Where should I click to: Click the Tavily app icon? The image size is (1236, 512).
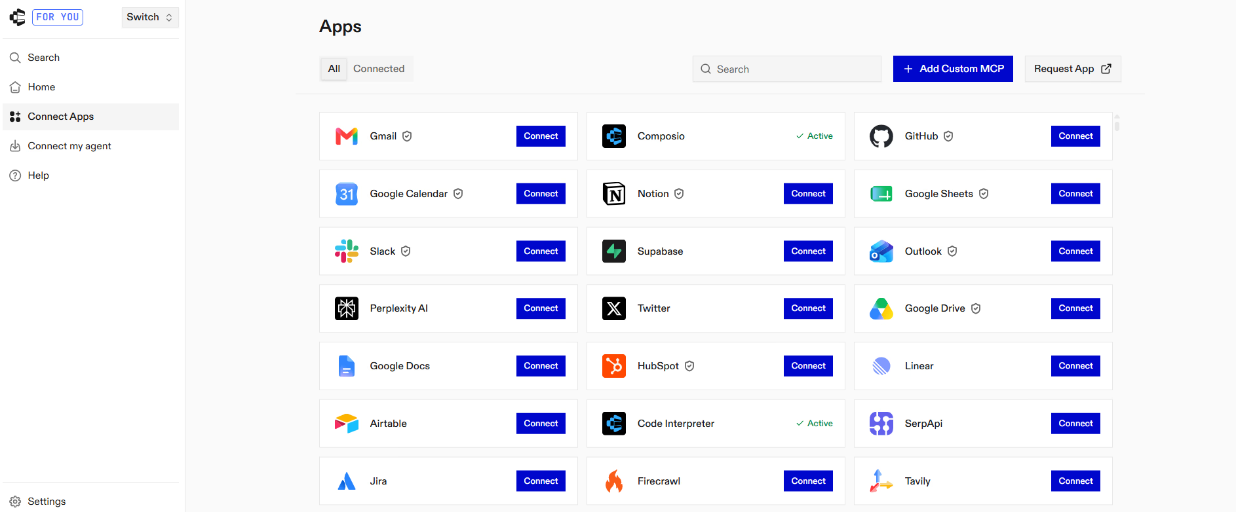pos(881,481)
